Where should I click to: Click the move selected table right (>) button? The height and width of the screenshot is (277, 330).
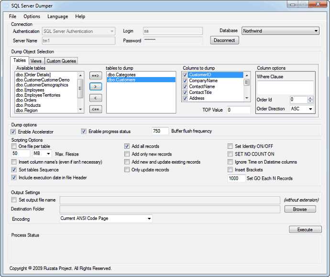click(96, 86)
